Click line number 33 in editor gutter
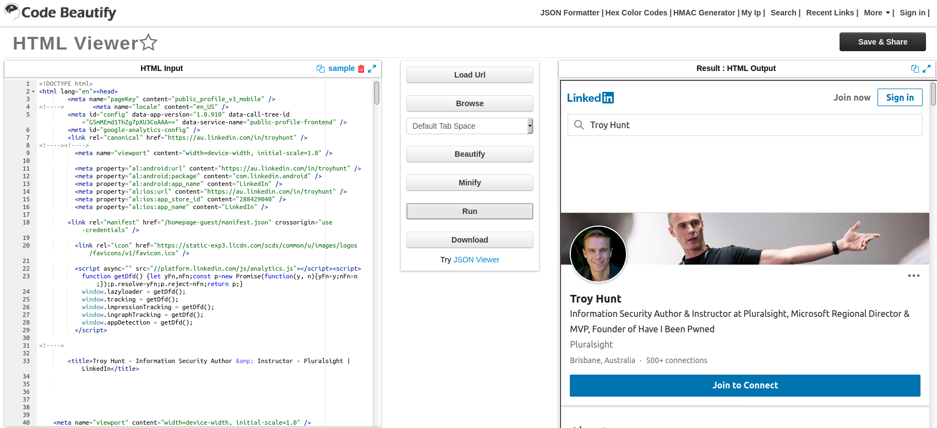This screenshot has width=937, height=428. 26,361
